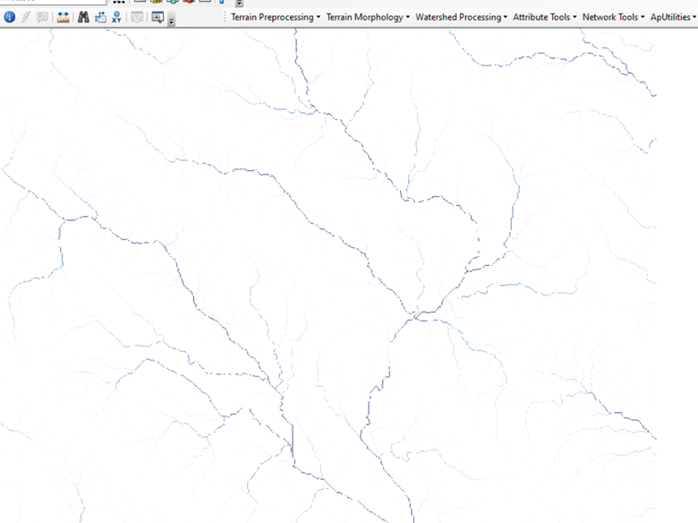This screenshot has height=523, width=698.
Task: Show the Network Tools menu
Action: [613, 17]
